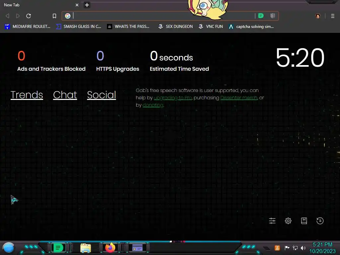Click taskbar clock showing 5:21 PM

322,248
